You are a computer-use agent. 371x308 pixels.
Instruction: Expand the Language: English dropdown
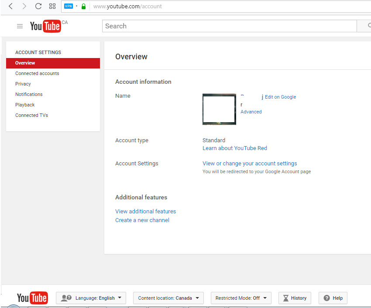(91, 298)
